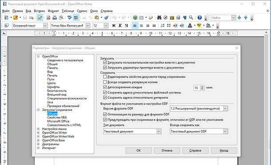Toggle nonprinting characters pilcrow icon
The image size is (271, 165).
[x=185, y=18]
